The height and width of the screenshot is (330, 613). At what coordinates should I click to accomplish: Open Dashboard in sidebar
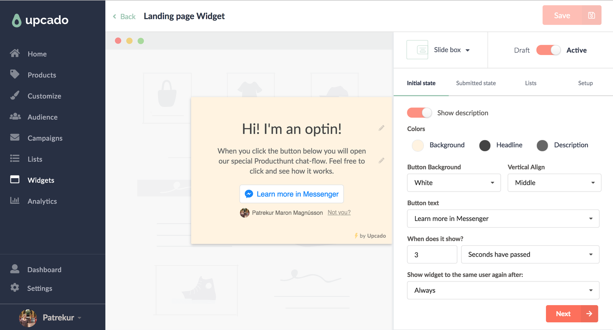pos(44,270)
